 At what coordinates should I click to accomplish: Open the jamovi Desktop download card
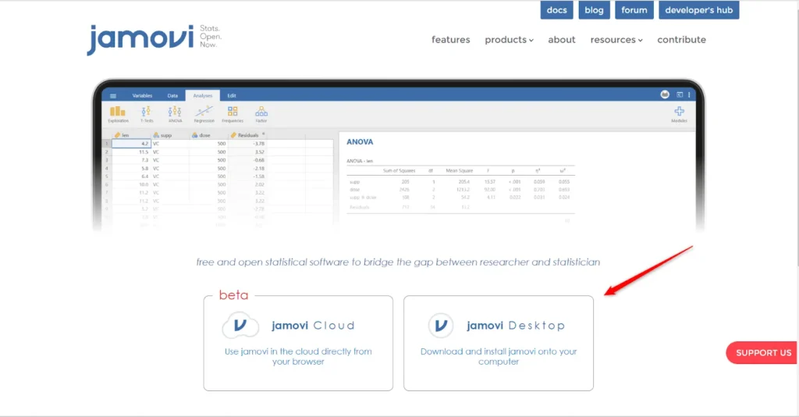coord(499,343)
